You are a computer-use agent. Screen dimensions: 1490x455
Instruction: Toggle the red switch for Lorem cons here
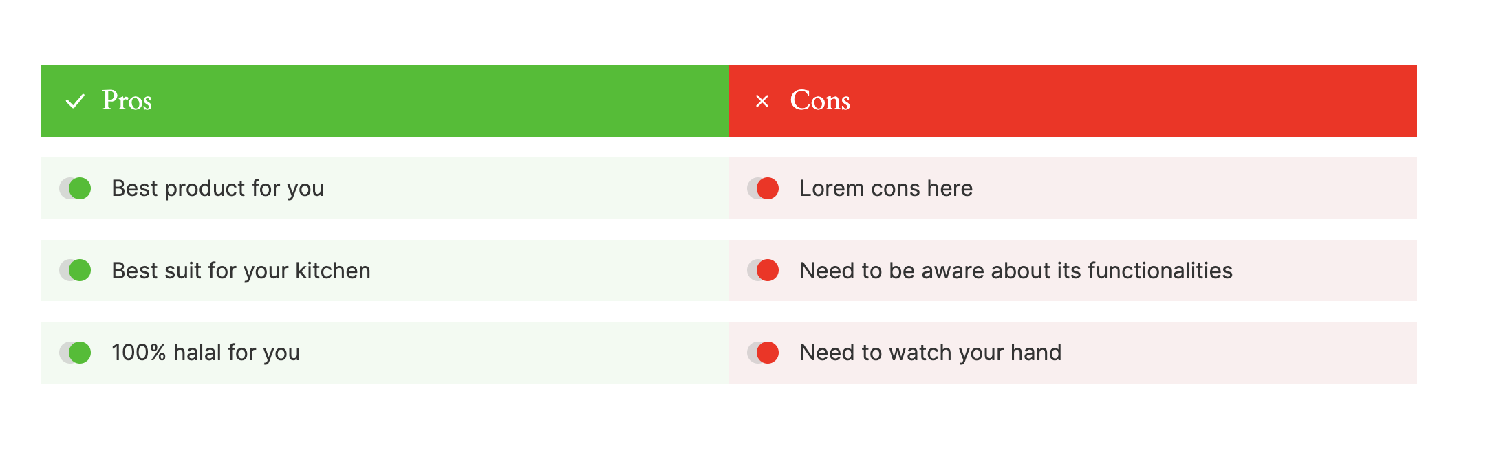coord(763,188)
